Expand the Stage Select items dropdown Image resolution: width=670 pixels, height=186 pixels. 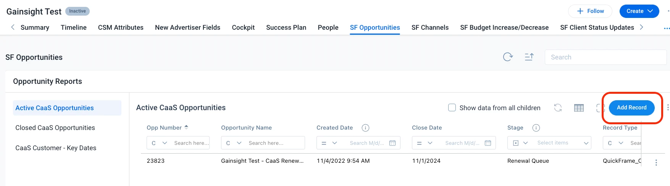pos(586,143)
